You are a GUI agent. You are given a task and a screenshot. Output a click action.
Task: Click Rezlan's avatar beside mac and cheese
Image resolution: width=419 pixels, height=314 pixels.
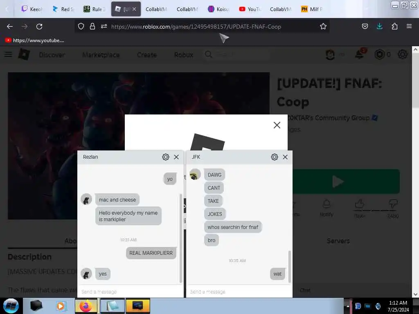point(86,200)
